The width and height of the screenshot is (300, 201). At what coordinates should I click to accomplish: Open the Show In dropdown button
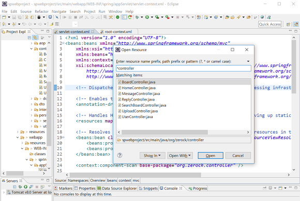(x=152, y=156)
